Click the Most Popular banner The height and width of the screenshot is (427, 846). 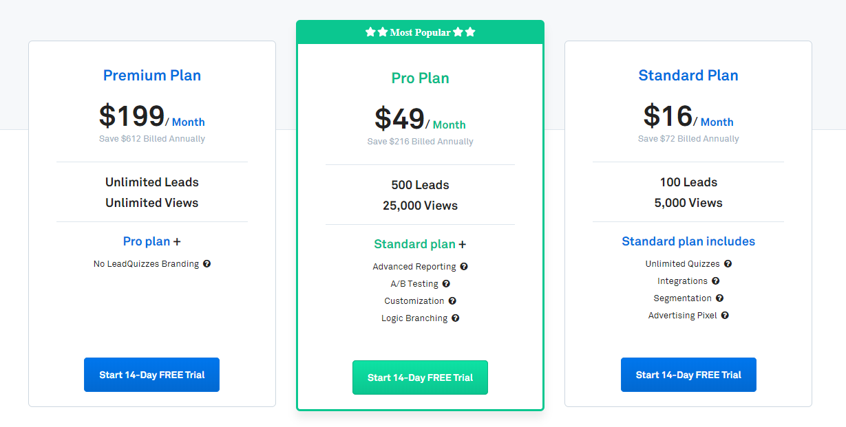(420, 32)
